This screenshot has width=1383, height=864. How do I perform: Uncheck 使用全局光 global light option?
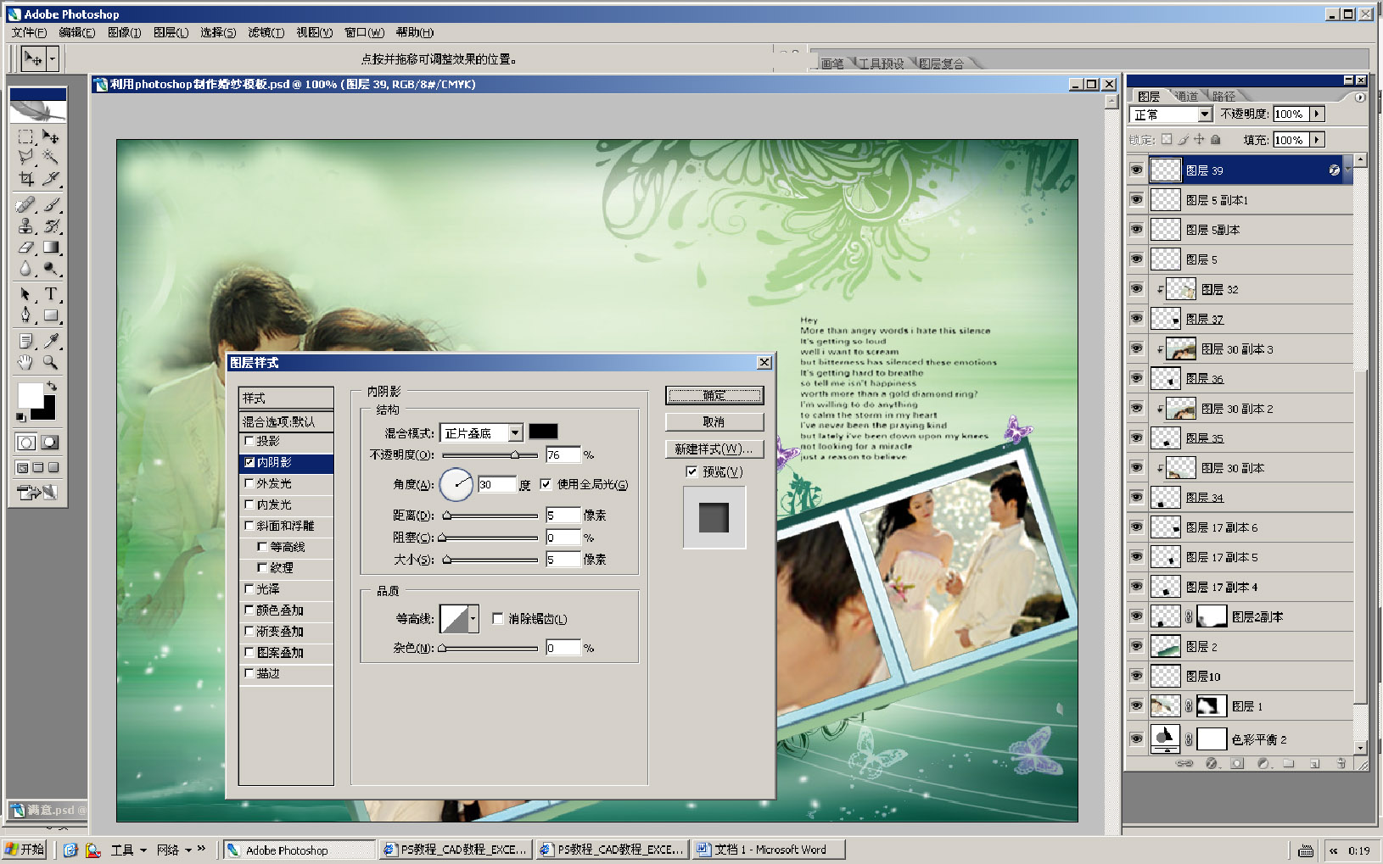tap(546, 484)
